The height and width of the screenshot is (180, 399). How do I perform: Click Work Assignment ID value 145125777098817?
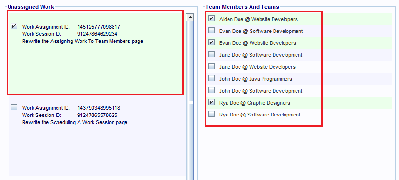(x=99, y=27)
